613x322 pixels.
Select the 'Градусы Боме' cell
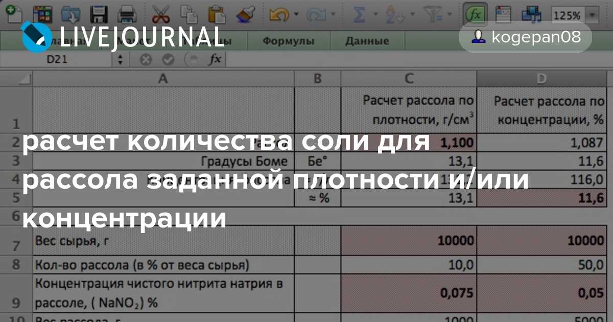[163, 162]
